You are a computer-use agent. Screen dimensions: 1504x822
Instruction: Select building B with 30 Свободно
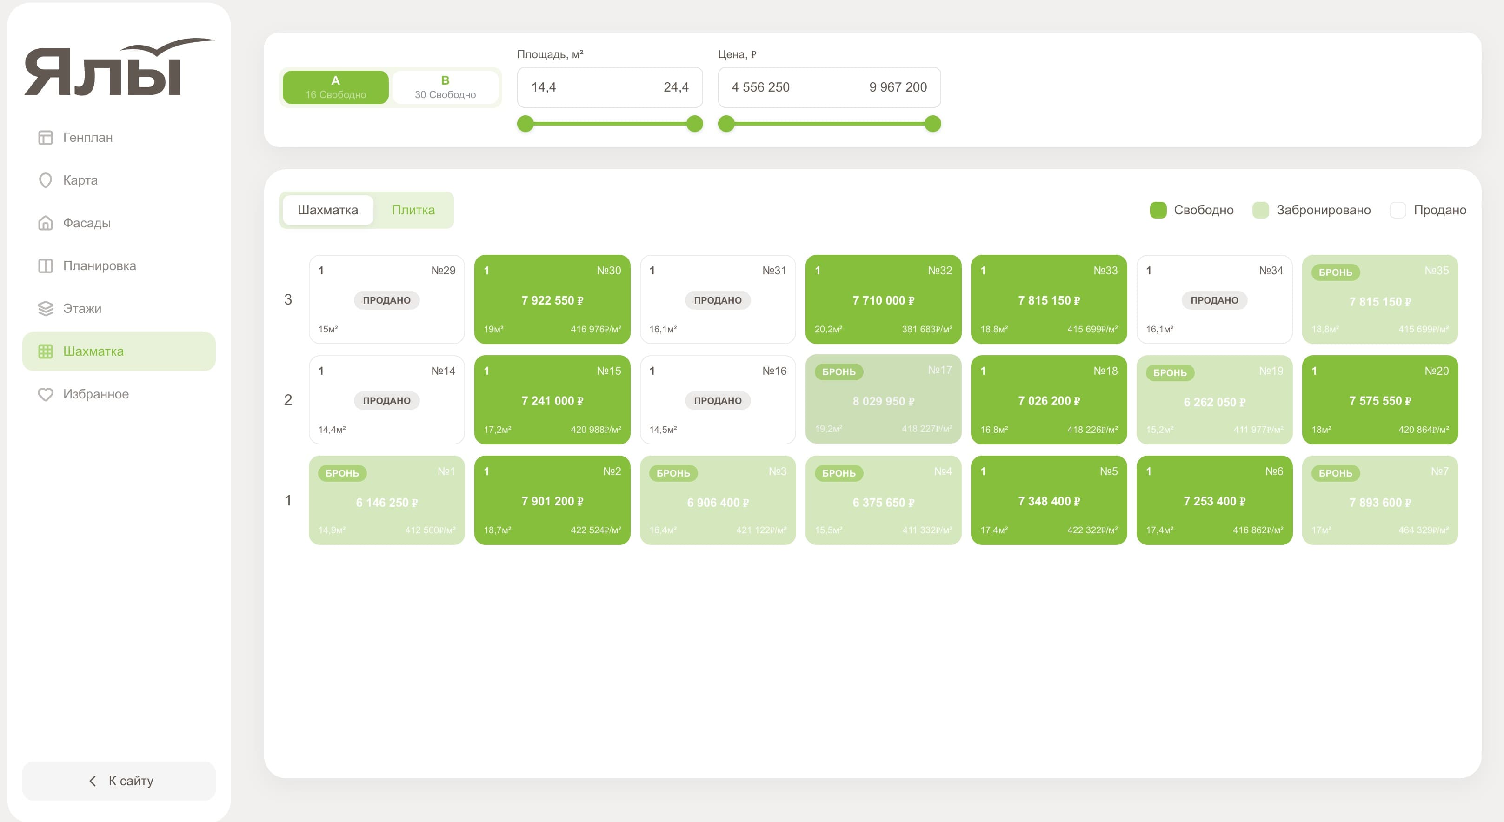(x=445, y=87)
